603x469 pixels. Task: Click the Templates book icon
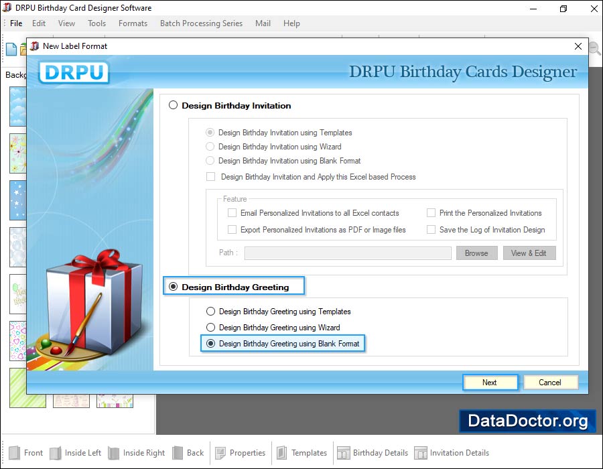[x=281, y=453]
